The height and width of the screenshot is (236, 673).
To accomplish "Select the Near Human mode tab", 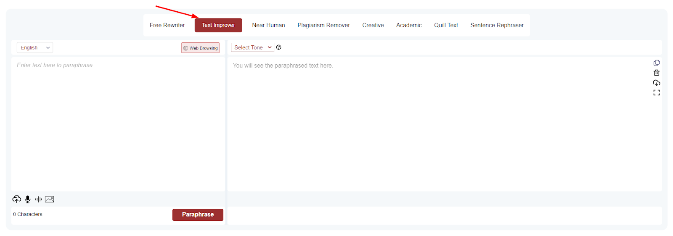I will coord(268,25).
